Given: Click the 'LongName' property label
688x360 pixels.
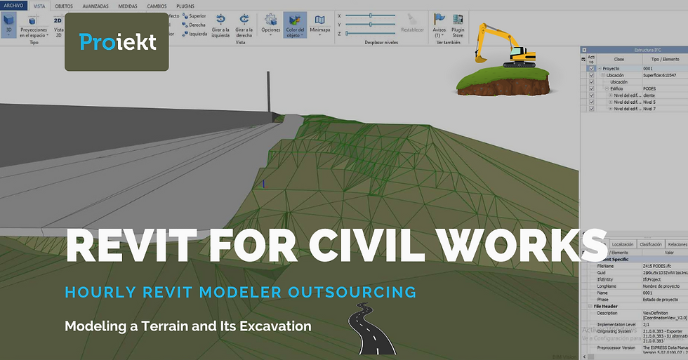Looking at the screenshot, I should (x=607, y=286).
